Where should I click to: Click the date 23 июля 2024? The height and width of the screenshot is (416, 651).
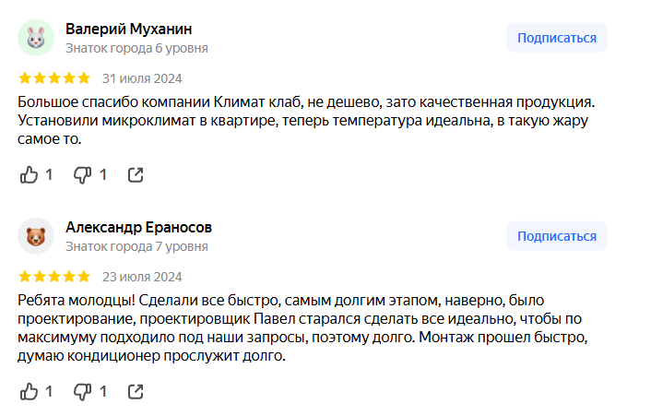(142, 276)
